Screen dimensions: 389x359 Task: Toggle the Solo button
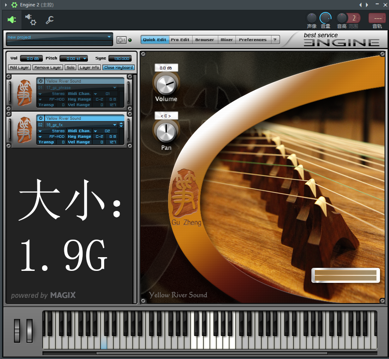[70, 67]
